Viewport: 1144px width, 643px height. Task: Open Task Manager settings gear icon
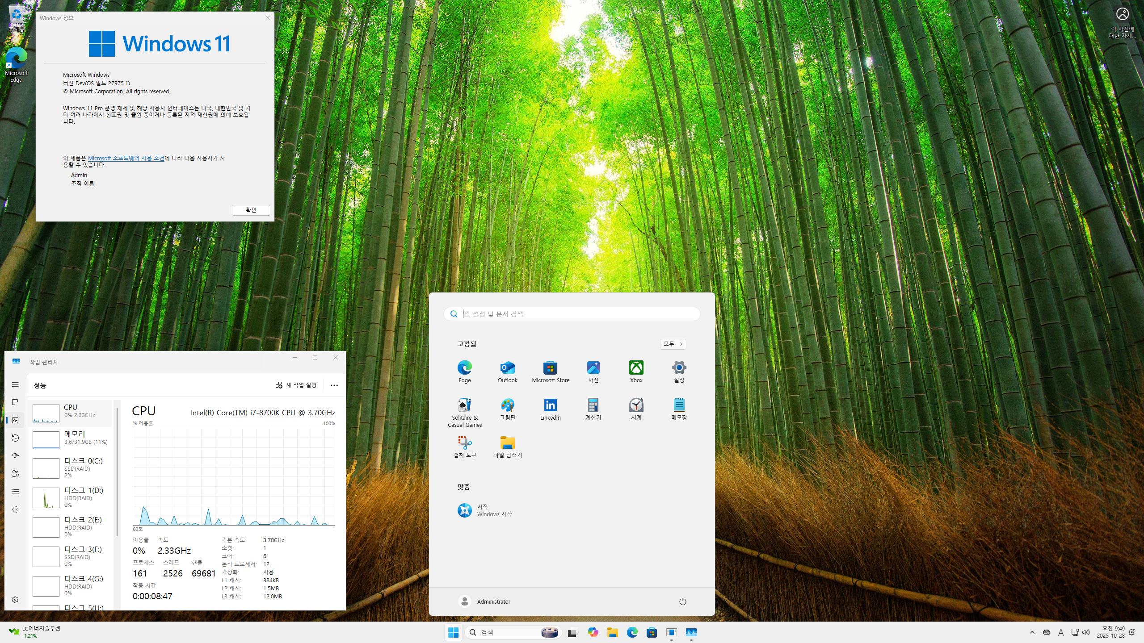pos(15,600)
